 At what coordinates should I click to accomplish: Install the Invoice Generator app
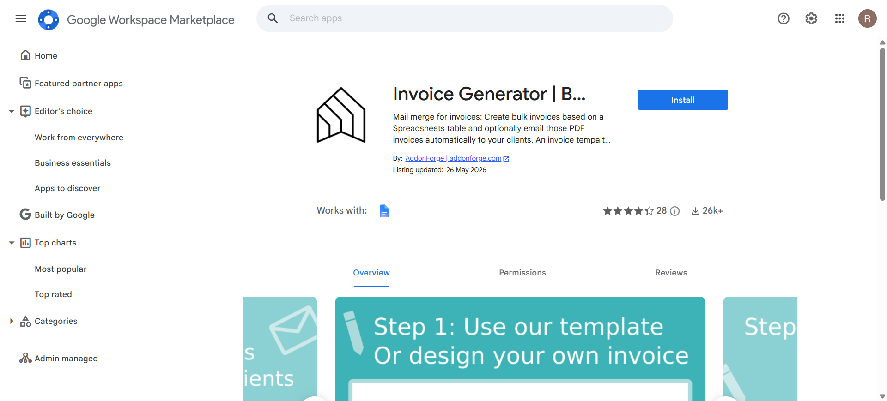pos(683,100)
